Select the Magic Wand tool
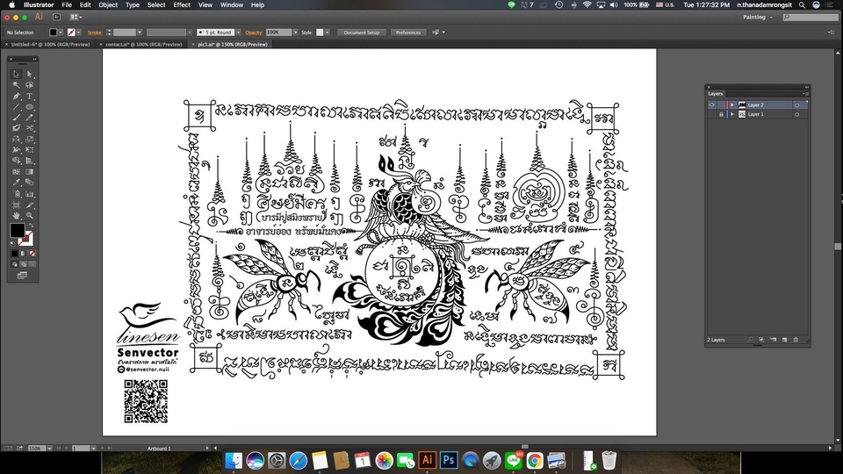The width and height of the screenshot is (843, 474). click(x=16, y=85)
